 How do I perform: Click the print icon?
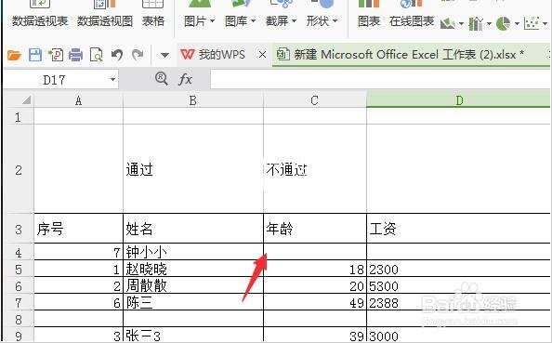[x=75, y=55]
